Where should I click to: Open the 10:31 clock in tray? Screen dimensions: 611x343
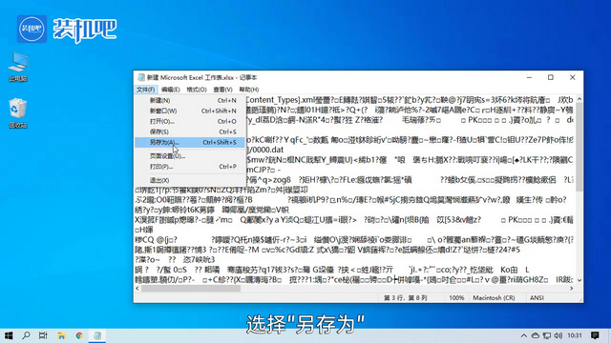pyautogui.click(x=575, y=335)
